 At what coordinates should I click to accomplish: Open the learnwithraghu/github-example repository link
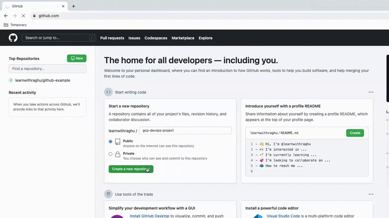pos(43,80)
